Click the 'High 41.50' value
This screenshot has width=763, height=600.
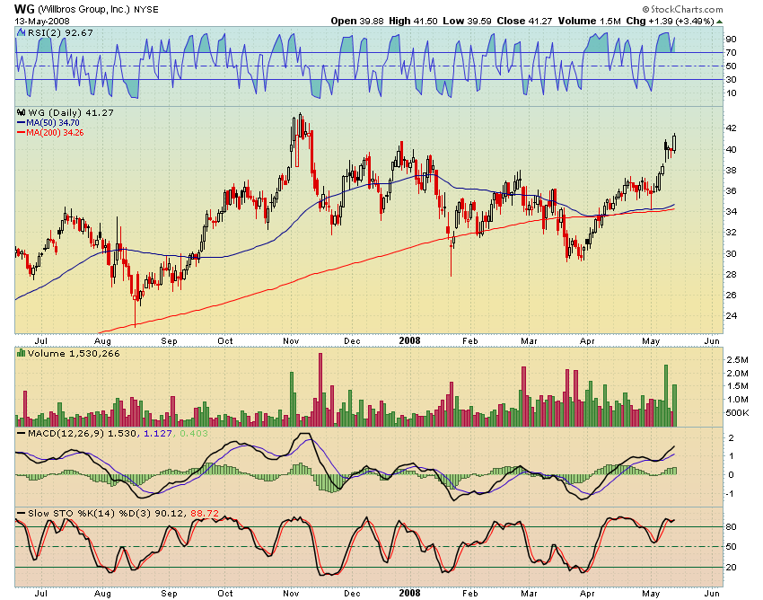tap(413, 21)
